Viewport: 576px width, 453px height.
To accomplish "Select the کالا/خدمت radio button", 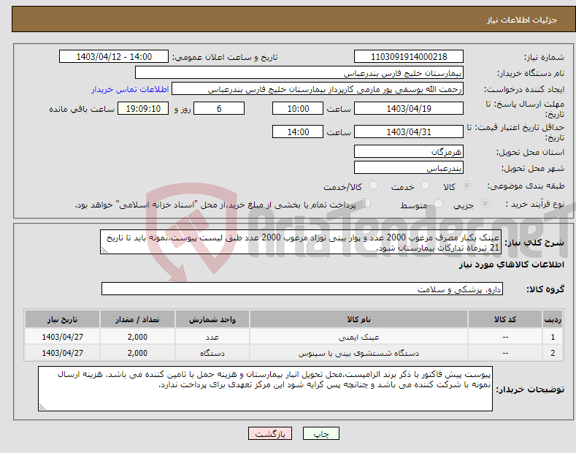I will (x=373, y=186).
